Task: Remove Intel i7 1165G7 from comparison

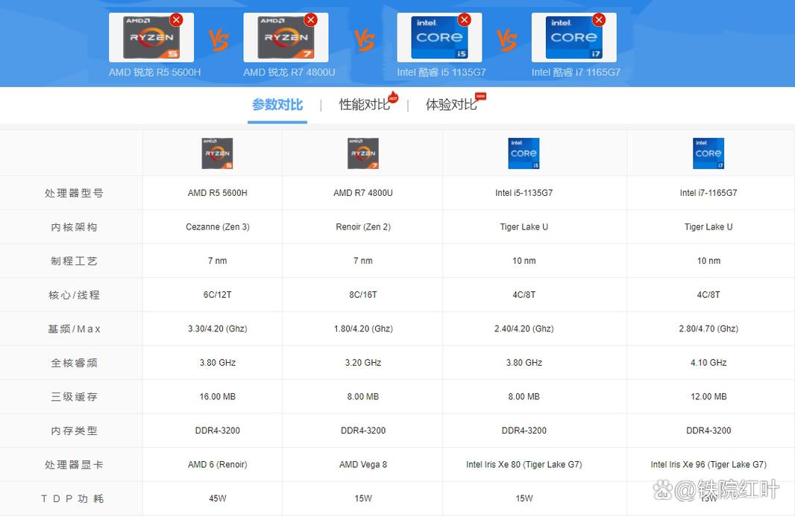Action: 599,20
